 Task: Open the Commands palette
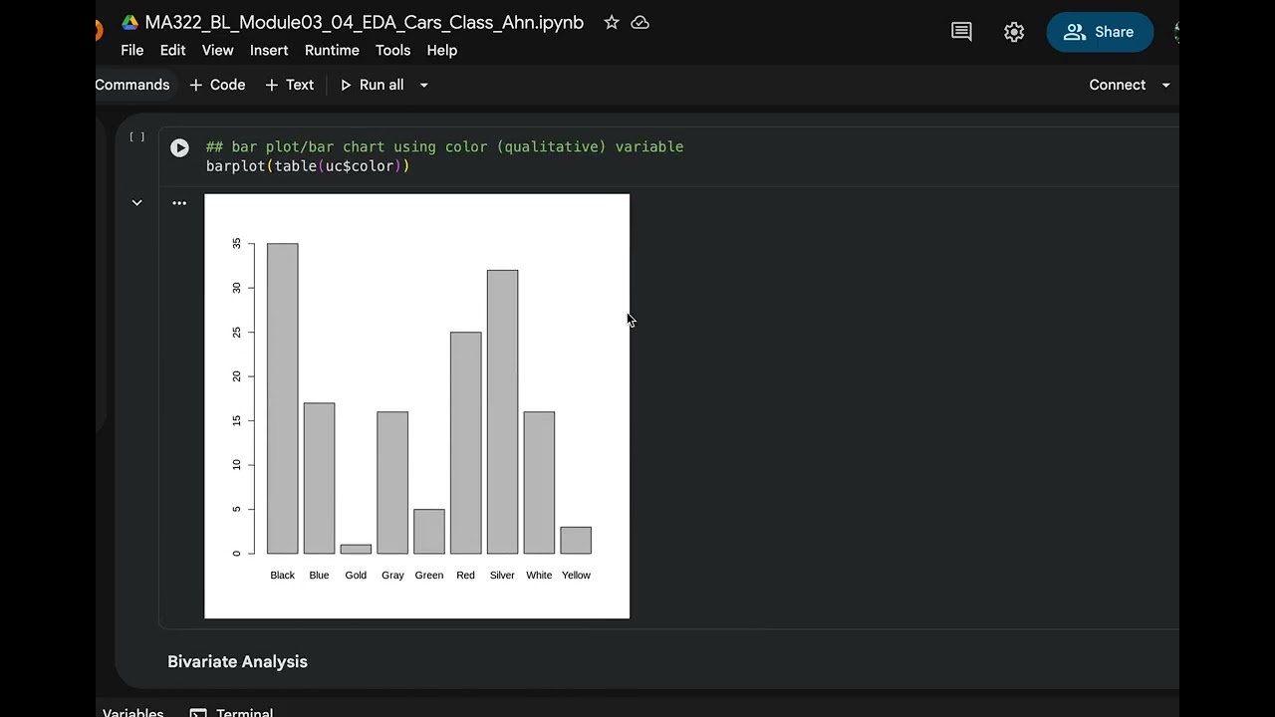coord(132,85)
